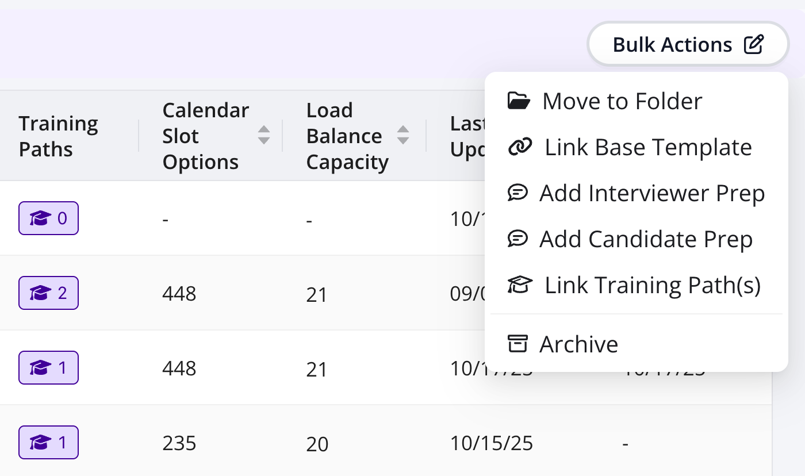Select Link Training Path(s) option
Viewport: 805px width, 476px height.
coord(653,285)
